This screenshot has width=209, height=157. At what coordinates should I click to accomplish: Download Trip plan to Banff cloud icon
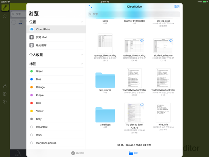pos(142,105)
